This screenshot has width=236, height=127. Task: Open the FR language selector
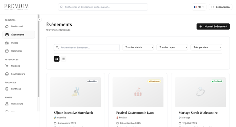(x=199, y=7)
